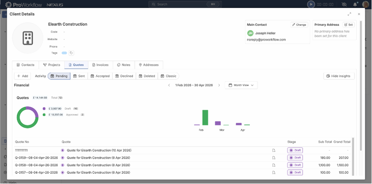Select the Classic activity filter
This screenshot has width=372, height=184.
click(x=169, y=76)
